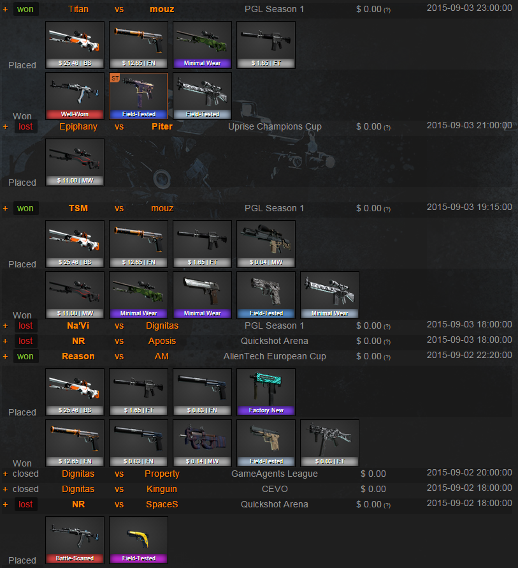Select the Minimal Wear Desert Eagle item
The height and width of the screenshot is (568, 518).
click(202, 295)
